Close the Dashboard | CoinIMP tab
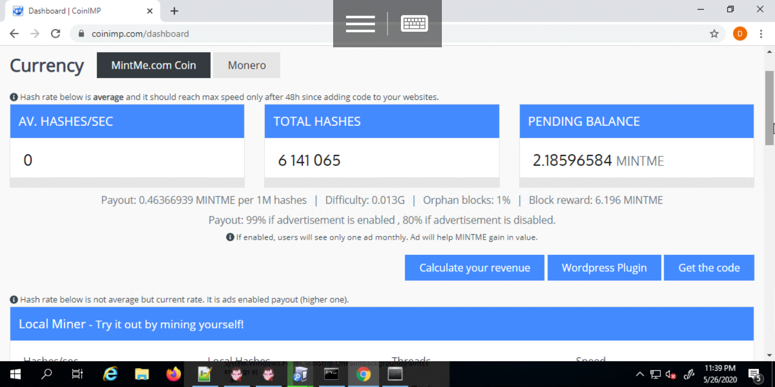This screenshot has height=387, width=775. point(150,11)
